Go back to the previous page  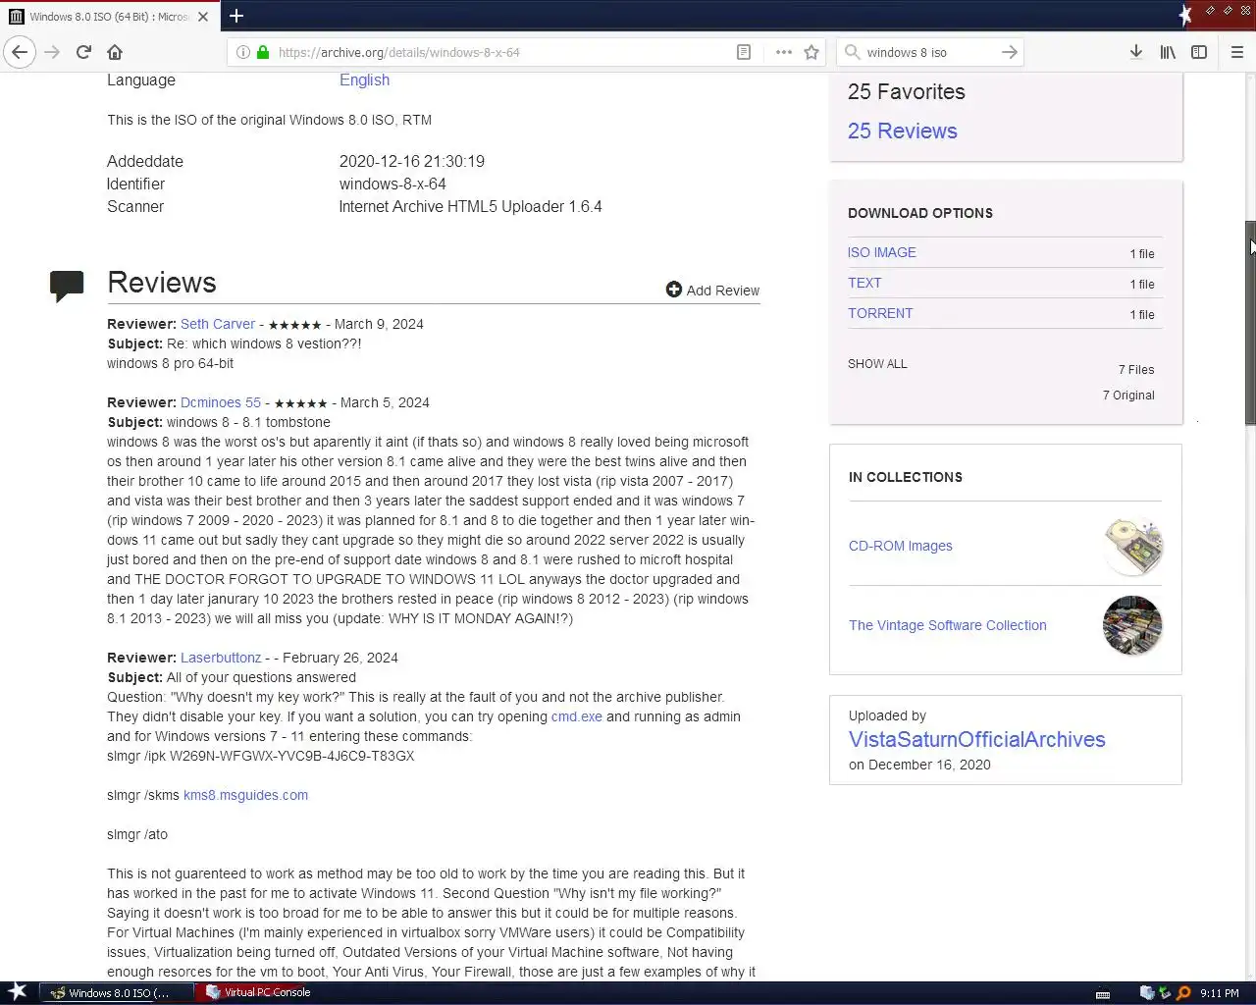click(x=20, y=52)
